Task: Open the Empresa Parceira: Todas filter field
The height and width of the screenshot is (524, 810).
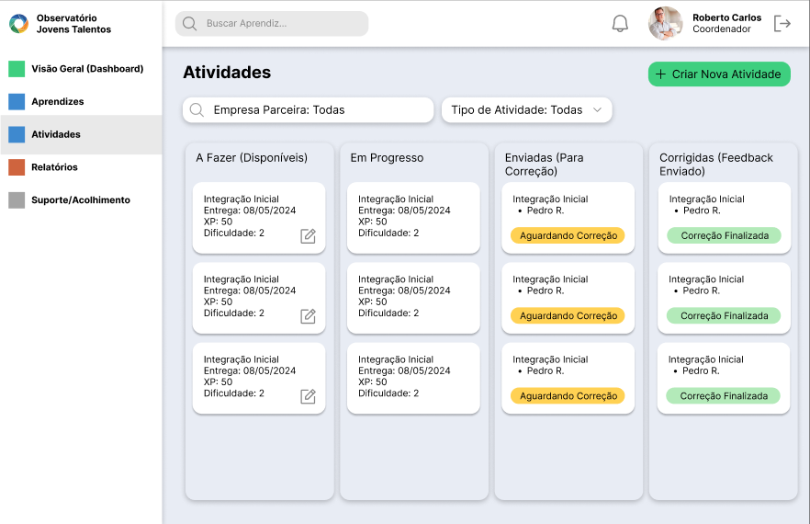Action: pos(308,109)
